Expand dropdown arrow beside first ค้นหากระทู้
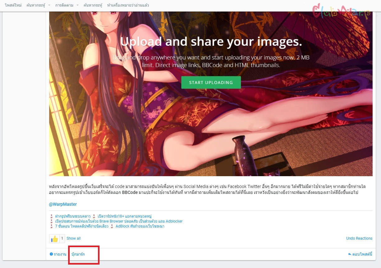381x268 pixels. coord(49,6)
